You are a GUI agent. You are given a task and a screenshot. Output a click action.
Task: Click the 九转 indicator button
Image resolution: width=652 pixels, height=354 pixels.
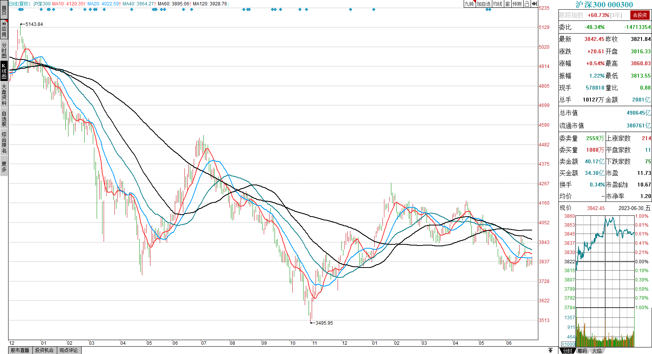click(x=469, y=4)
